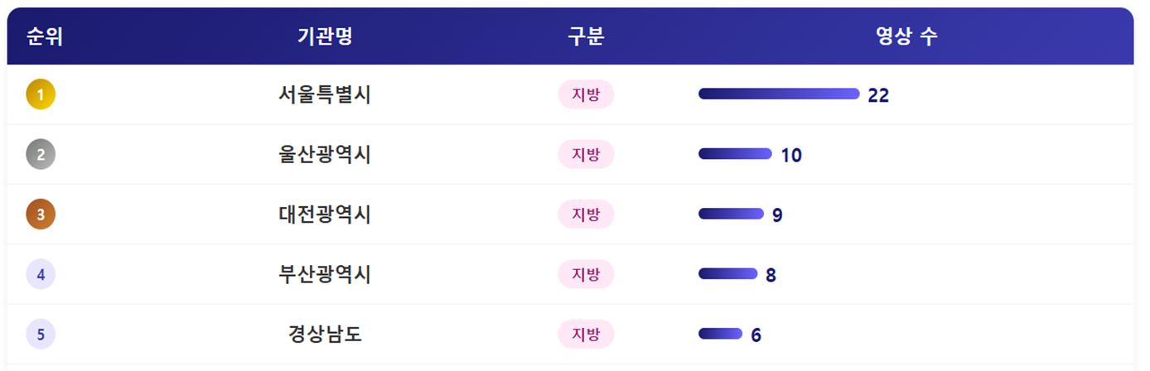Open the 대전광역시 row entry
Image resolution: width=1150 pixels, height=371 pixels.
(325, 214)
